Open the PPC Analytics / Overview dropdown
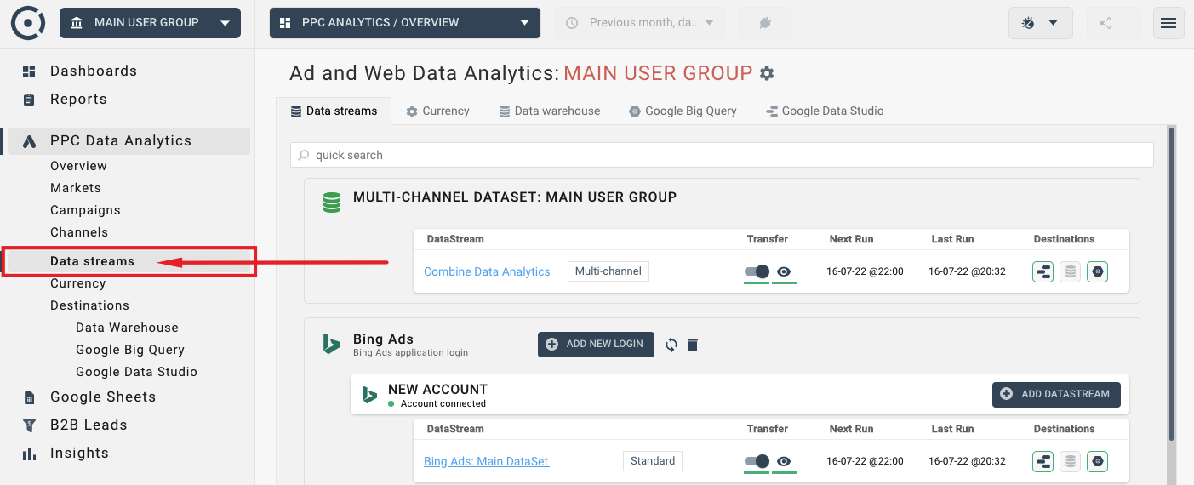Image resolution: width=1194 pixels, height=485 pixels. pyautogui.click(x=405, y=23)
